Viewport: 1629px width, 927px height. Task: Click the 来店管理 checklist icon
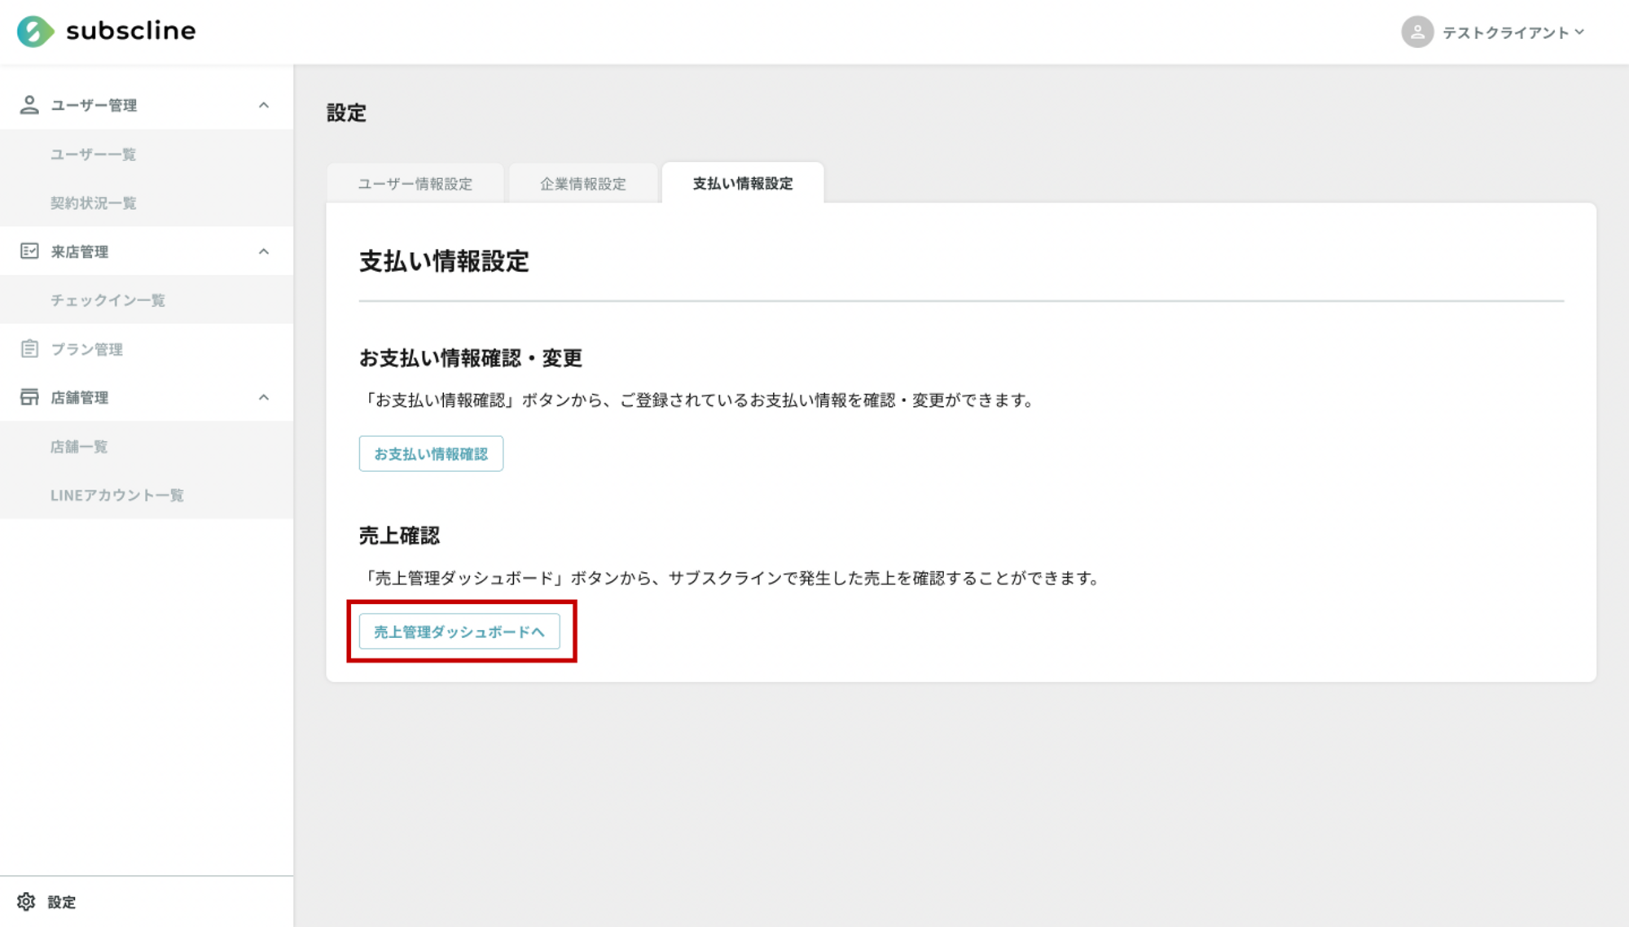click(29, 251)
